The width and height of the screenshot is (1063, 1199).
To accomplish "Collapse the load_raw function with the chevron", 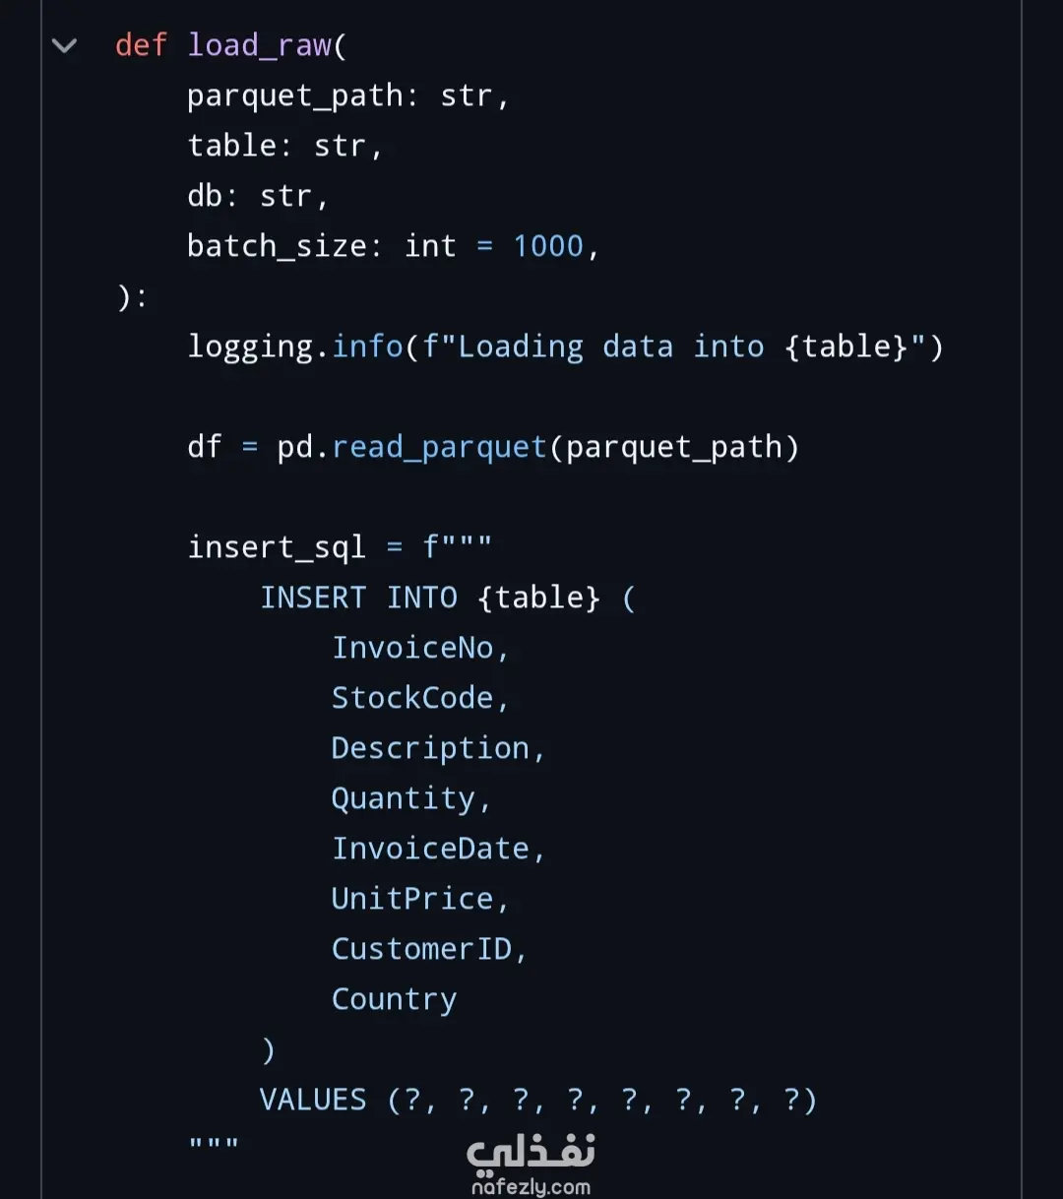I will tap(64, 45).
